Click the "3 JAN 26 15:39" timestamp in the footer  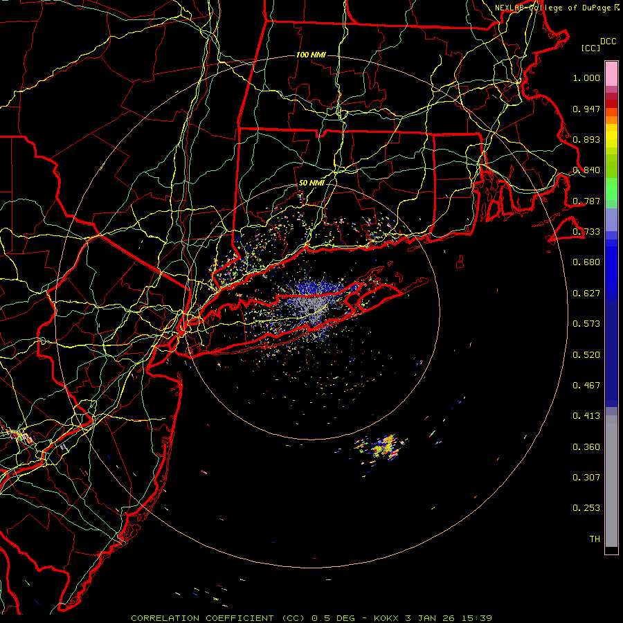[x=449, y=618]
